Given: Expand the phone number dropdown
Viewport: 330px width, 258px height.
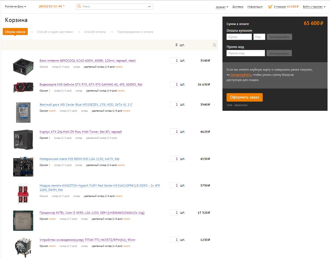Looking at the screenshot, I should (52, 6).
